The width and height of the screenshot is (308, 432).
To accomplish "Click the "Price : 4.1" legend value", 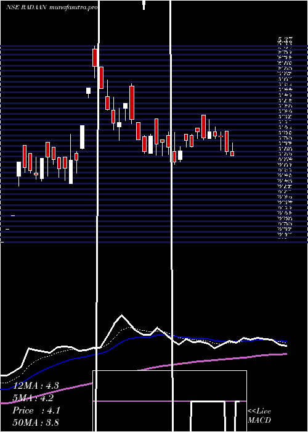I will (x=36, y=410).
